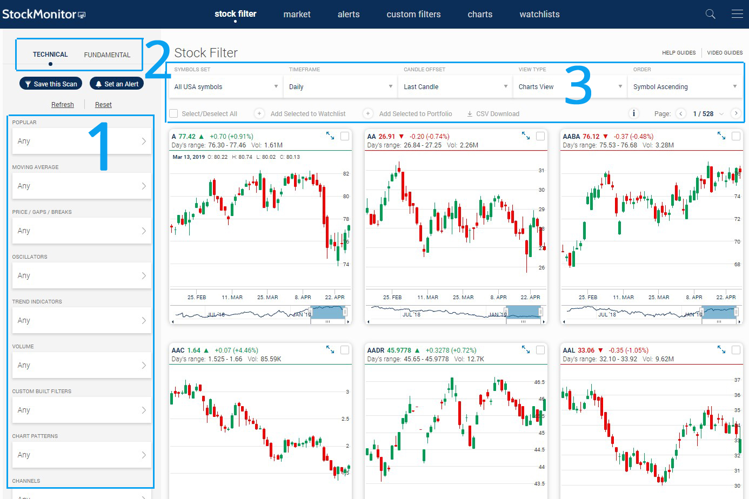The height and width of the screenshot is (499, 749).
Task: Click the Reset link
Action: pyautogui.click(x=103, y=105)
